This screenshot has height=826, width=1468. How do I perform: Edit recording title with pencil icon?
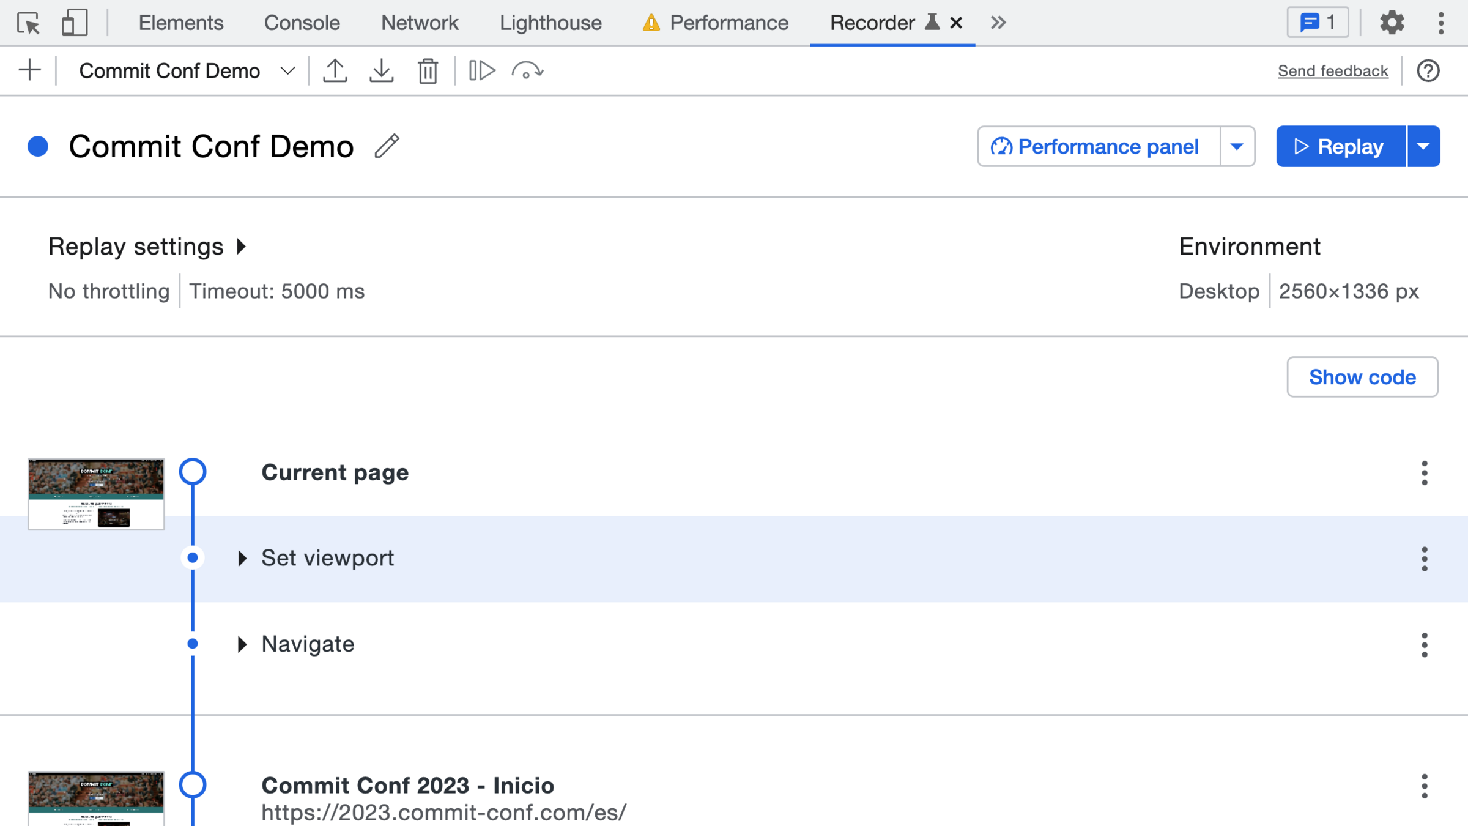click(387, 146)
